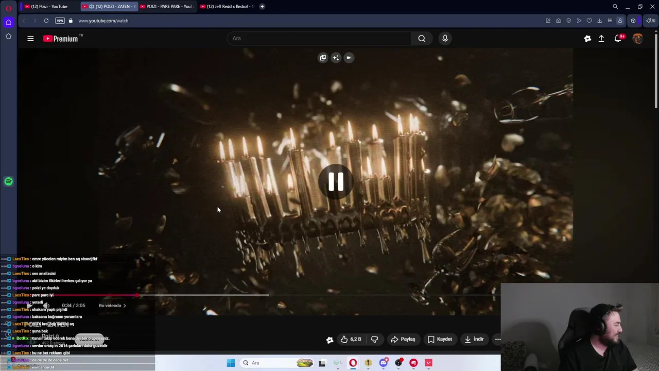
Task: Go back in browser history
Action: click(x=23, y=21)
